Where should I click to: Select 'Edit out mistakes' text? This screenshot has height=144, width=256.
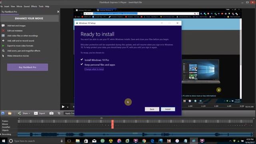15,31
